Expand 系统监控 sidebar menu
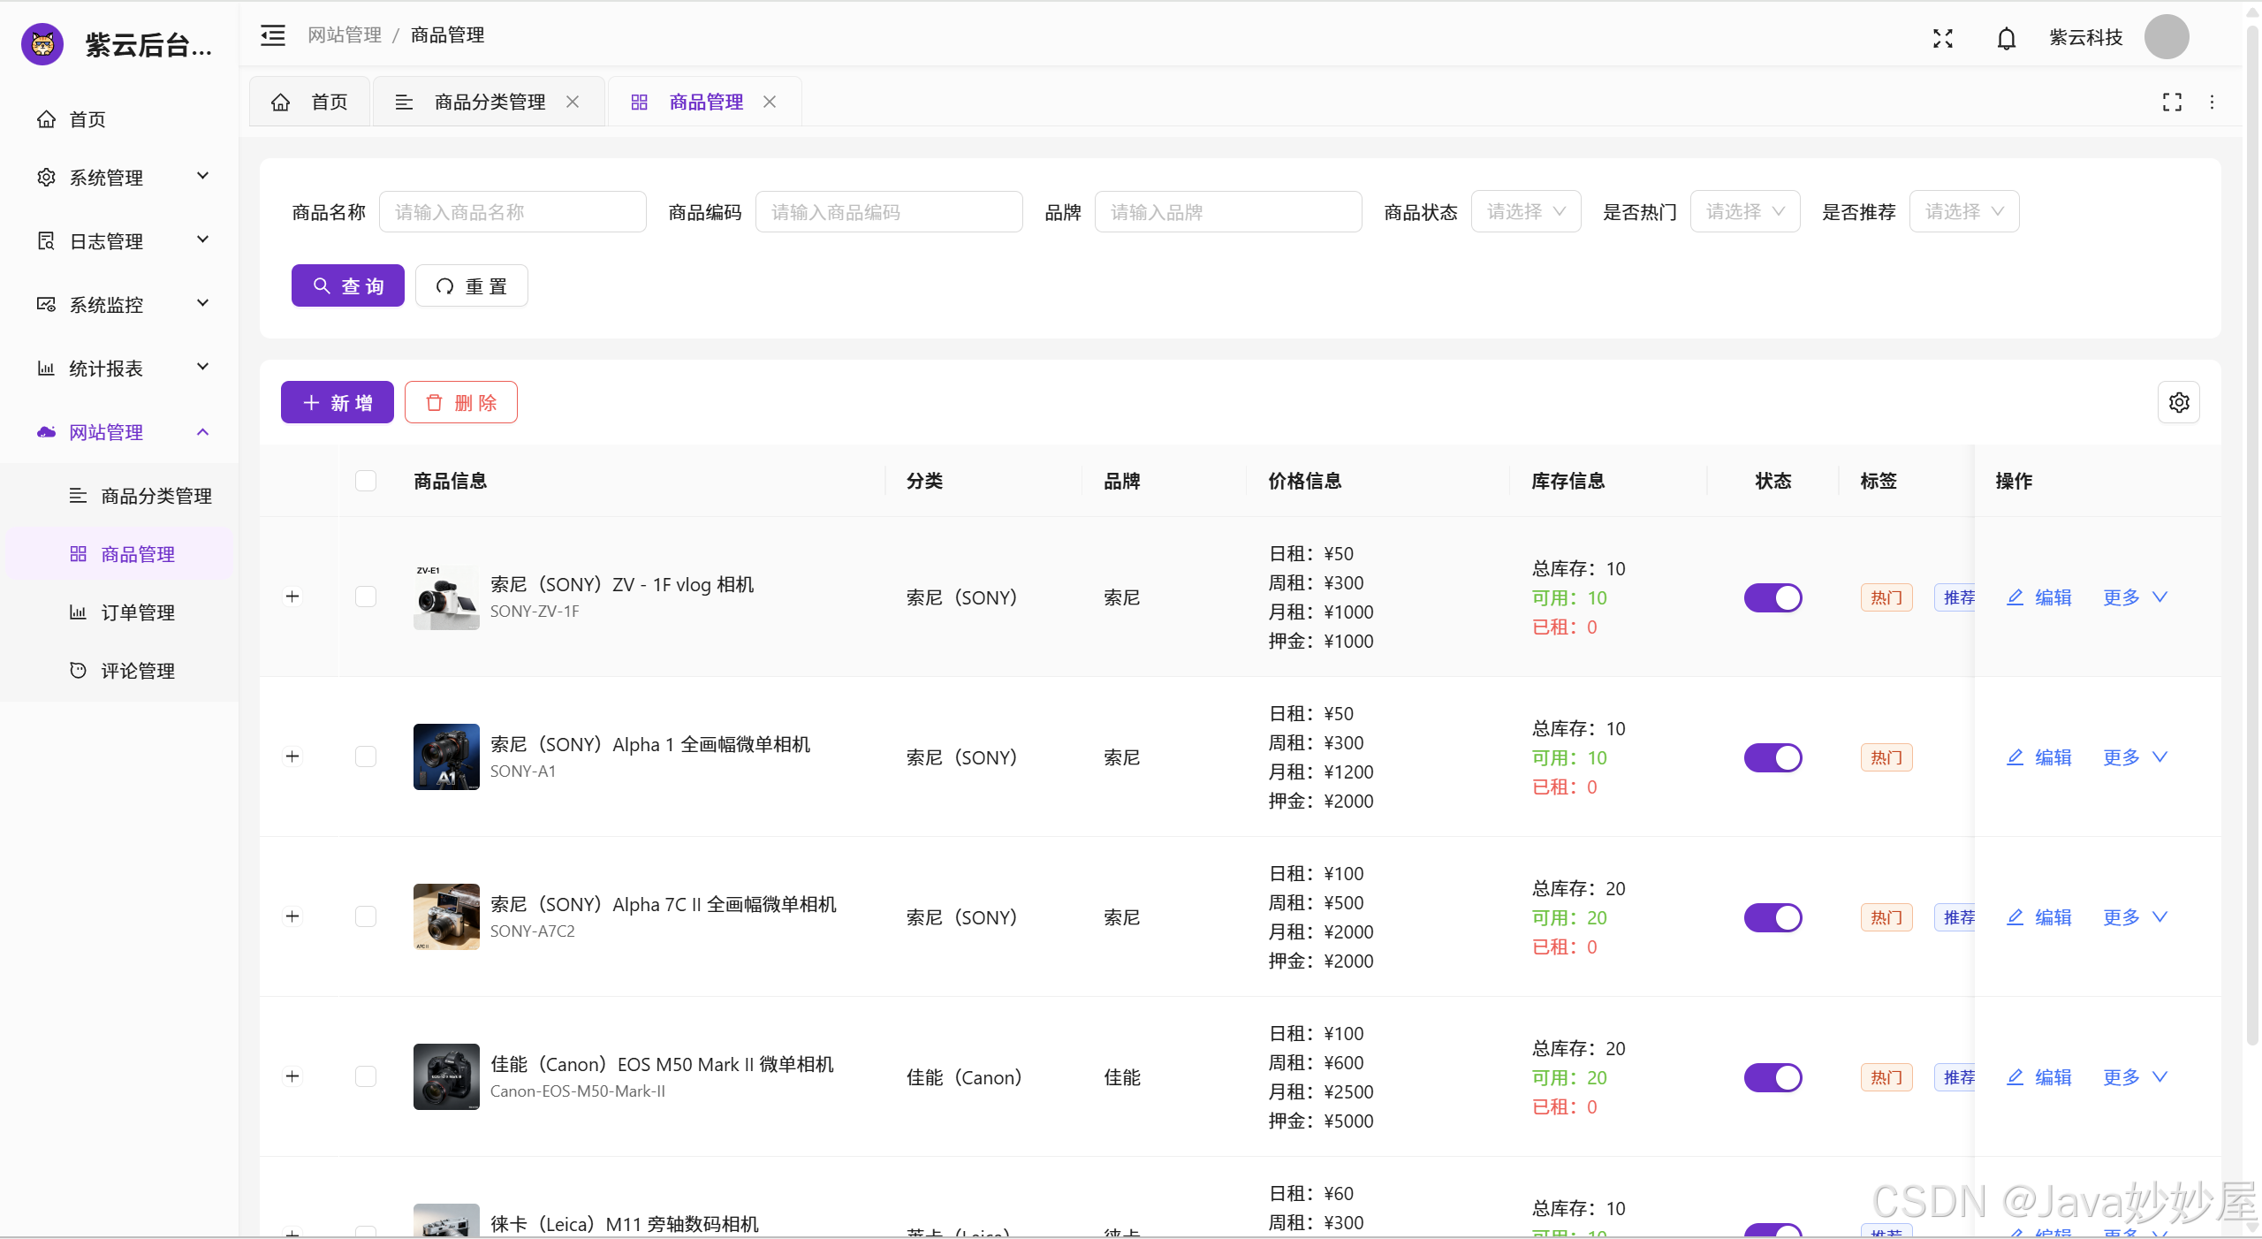The image size is (2262, 1239). point(119,305)
